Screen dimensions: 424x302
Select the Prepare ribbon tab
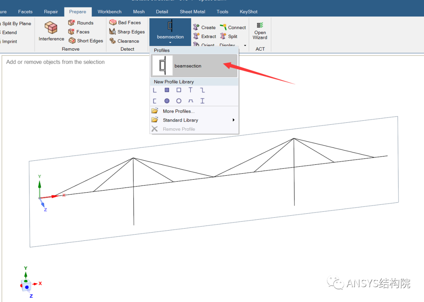pos(78,12)
